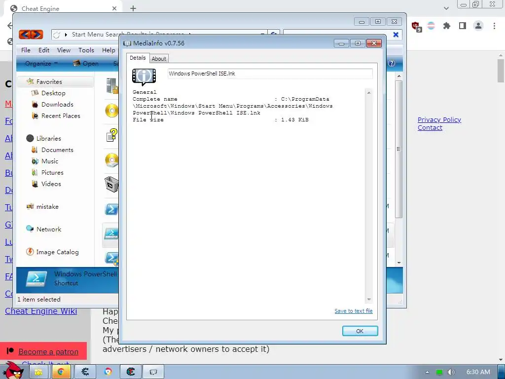Select Desktop in Explorer favorites

53,93
